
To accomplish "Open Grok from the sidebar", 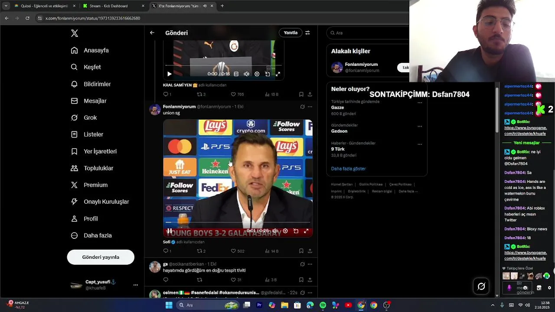I will (84, 118).
